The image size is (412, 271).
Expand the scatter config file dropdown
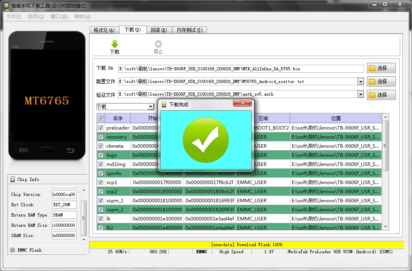(361, 82)
